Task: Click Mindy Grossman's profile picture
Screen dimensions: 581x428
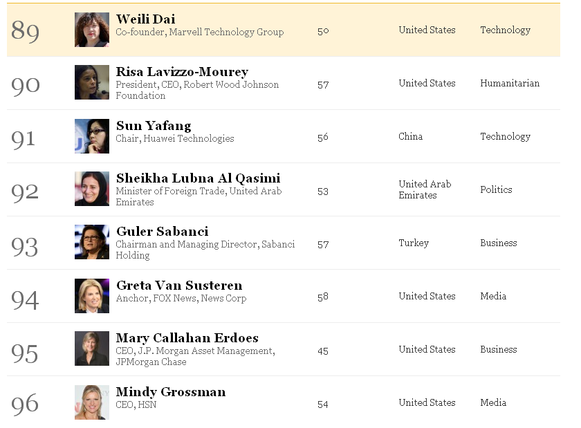Action: [92, 402]
